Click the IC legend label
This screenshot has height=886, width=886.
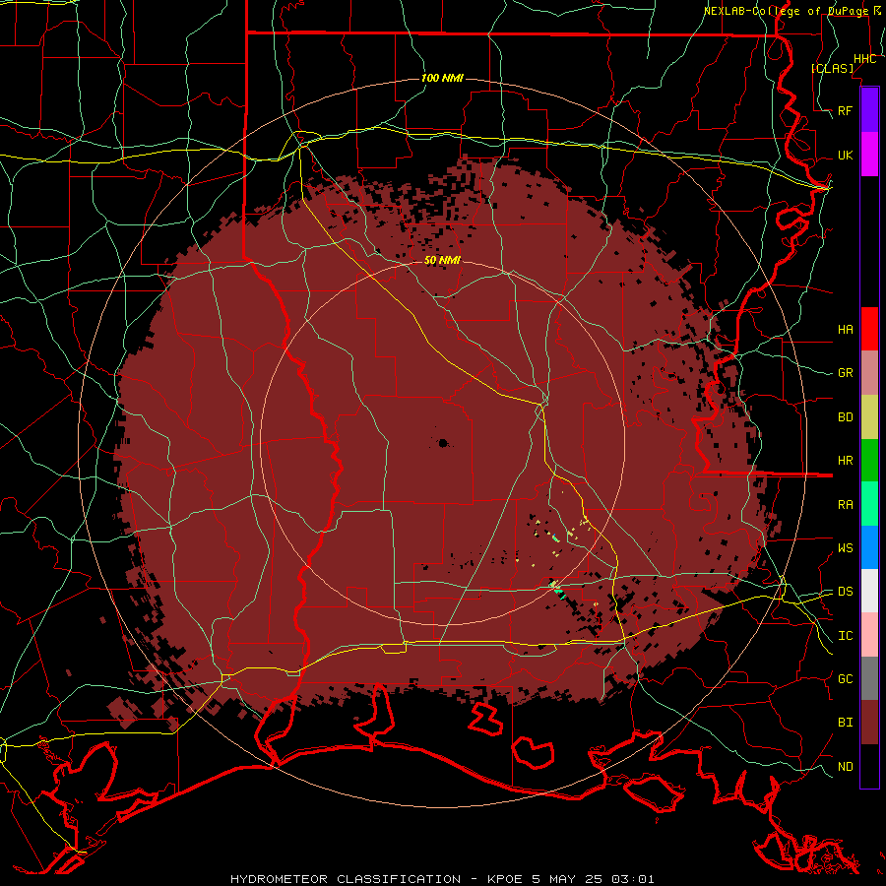click(846, 636)
